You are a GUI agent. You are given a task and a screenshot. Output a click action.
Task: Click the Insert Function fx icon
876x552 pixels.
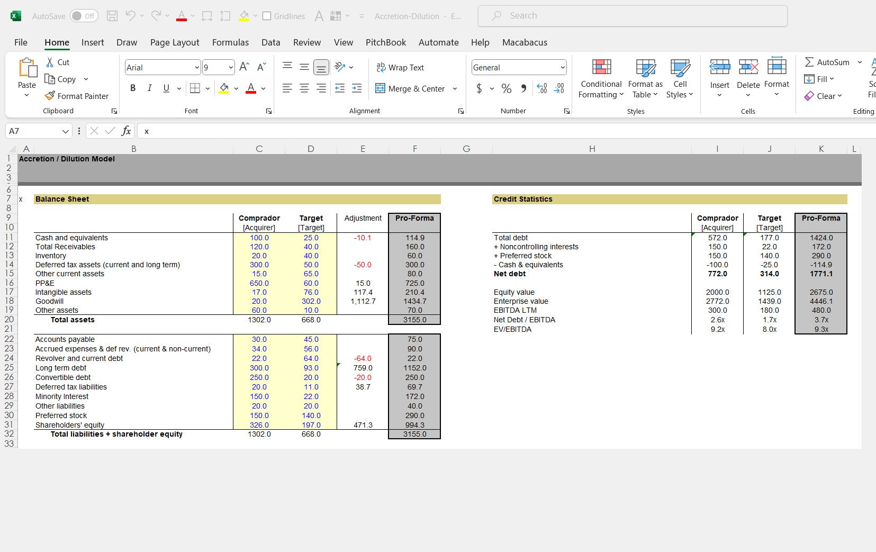pyautogui.click(x=126, y=131)
